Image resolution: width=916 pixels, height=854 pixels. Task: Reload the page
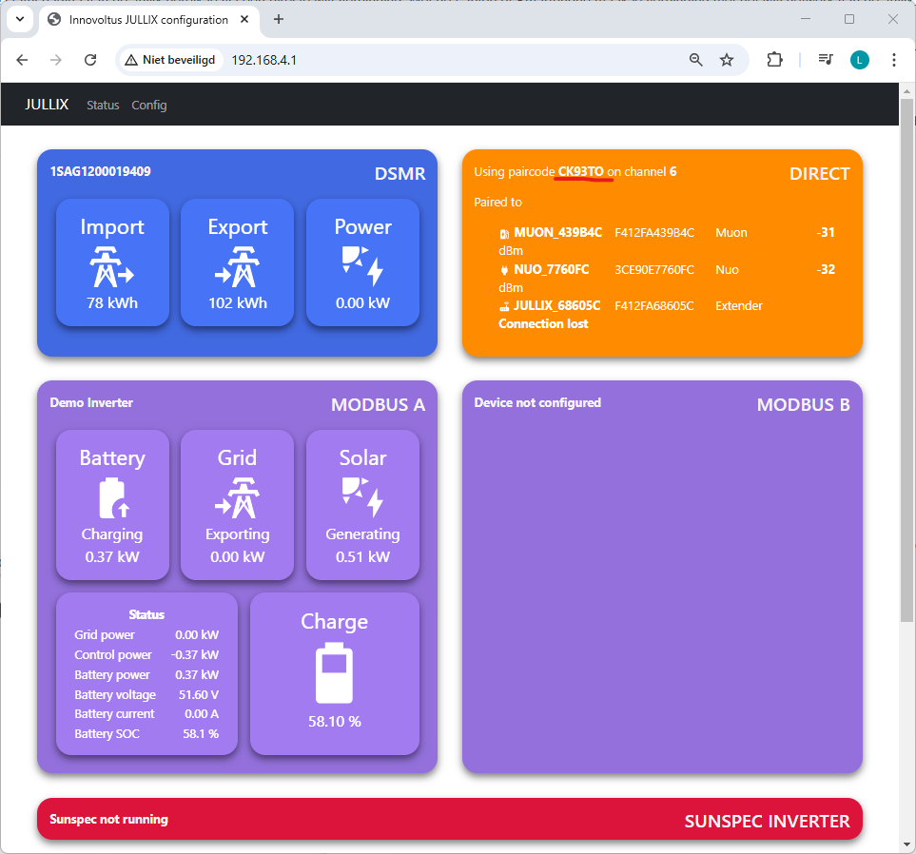click(90, 60)
